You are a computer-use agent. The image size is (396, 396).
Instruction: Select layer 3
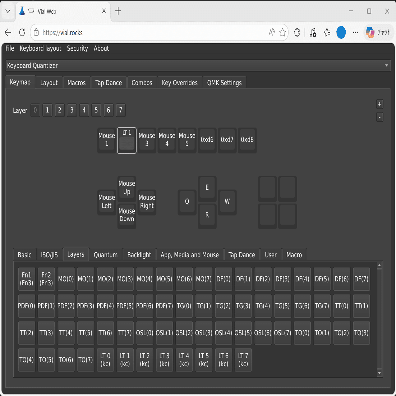(72, 110)
